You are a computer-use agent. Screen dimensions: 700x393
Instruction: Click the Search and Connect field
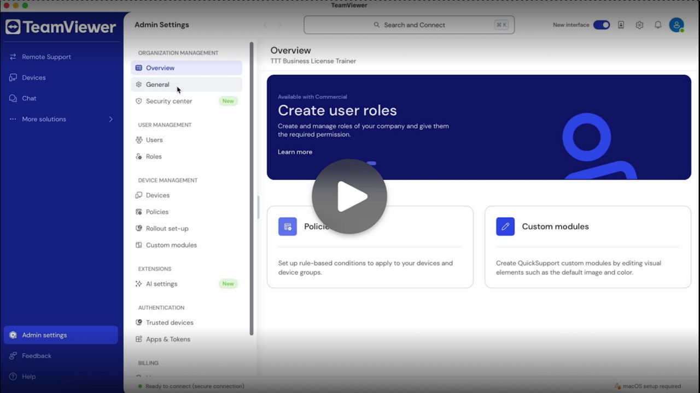click(x=409, y=25)
